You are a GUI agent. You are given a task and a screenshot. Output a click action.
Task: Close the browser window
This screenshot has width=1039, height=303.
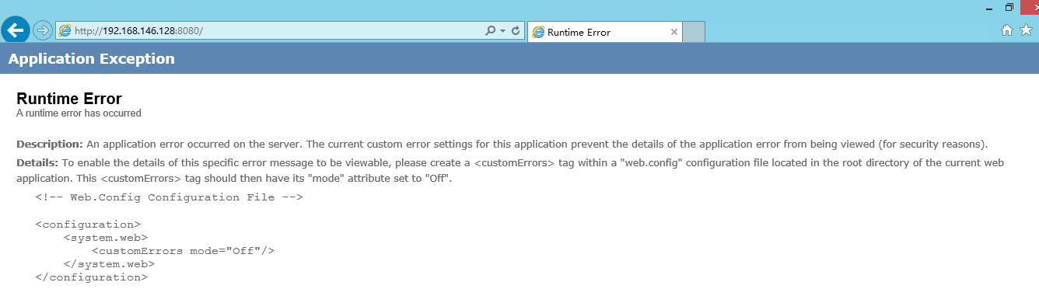(x=1030, y=6)
